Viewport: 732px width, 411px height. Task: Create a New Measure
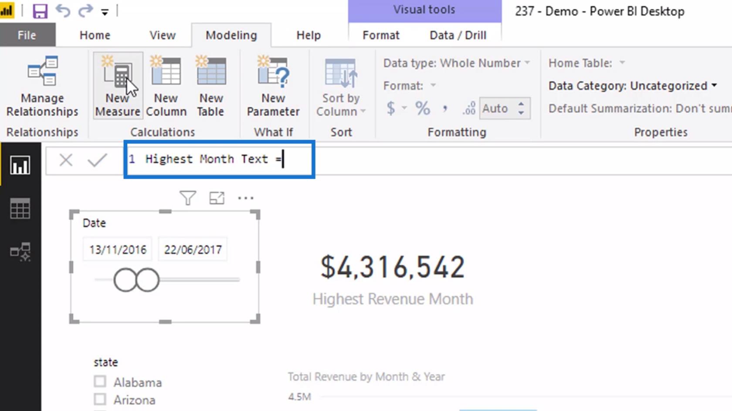(118, 86)
